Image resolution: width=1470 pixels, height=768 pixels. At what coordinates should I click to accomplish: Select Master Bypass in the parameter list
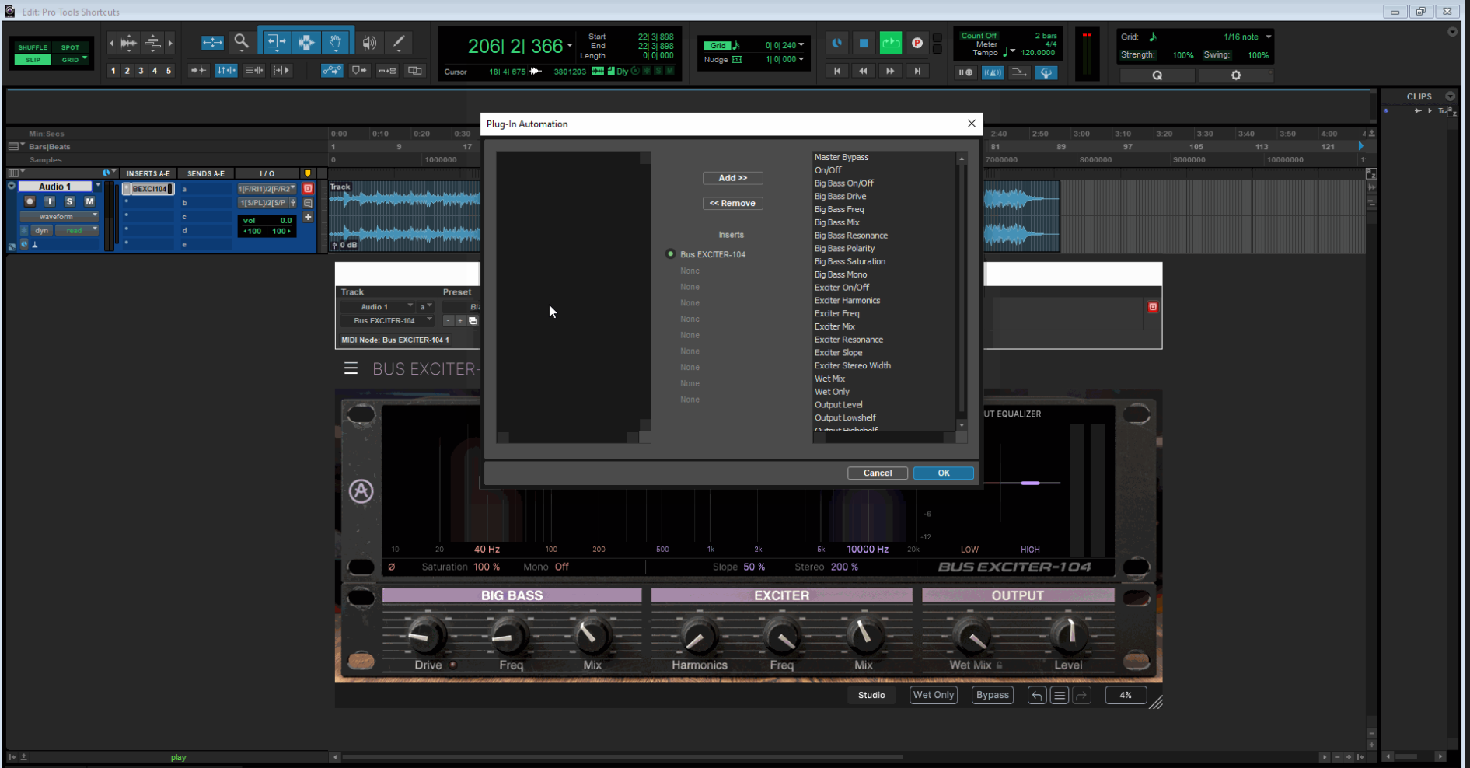[841, 157]
